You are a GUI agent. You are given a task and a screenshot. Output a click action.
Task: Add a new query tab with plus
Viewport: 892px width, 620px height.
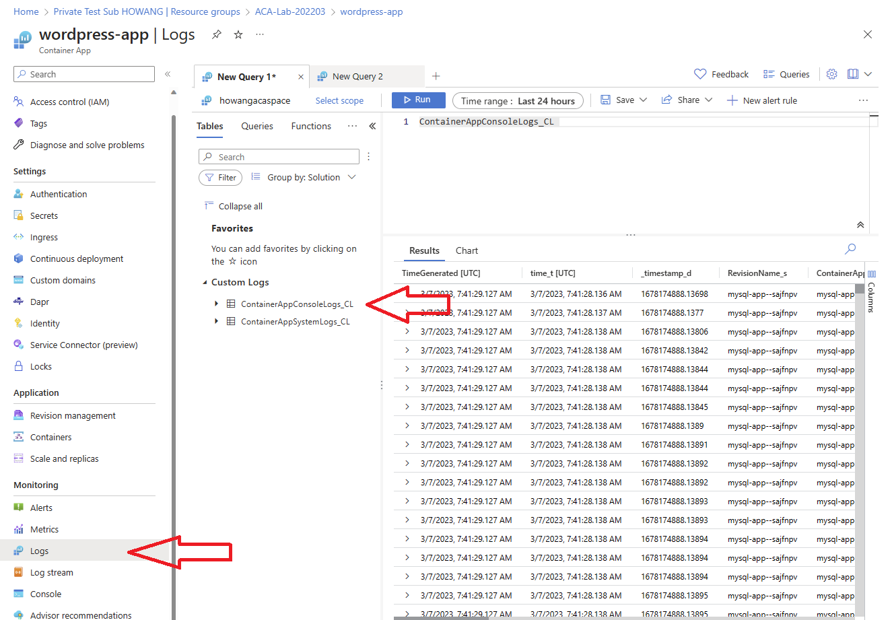pyautogui.click(x=436, y=76)
